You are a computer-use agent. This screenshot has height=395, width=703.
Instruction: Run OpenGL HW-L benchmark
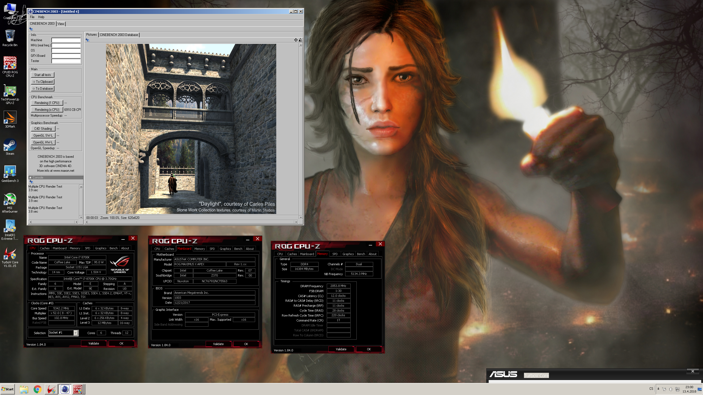coord(43,142)
